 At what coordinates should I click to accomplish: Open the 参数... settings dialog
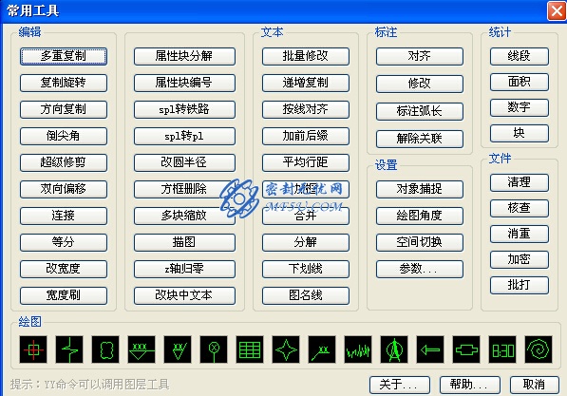[x=420, y=269]
